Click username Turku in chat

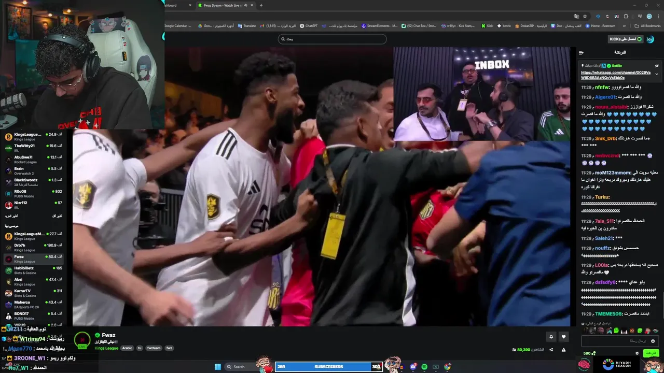[x=602, y=197]
